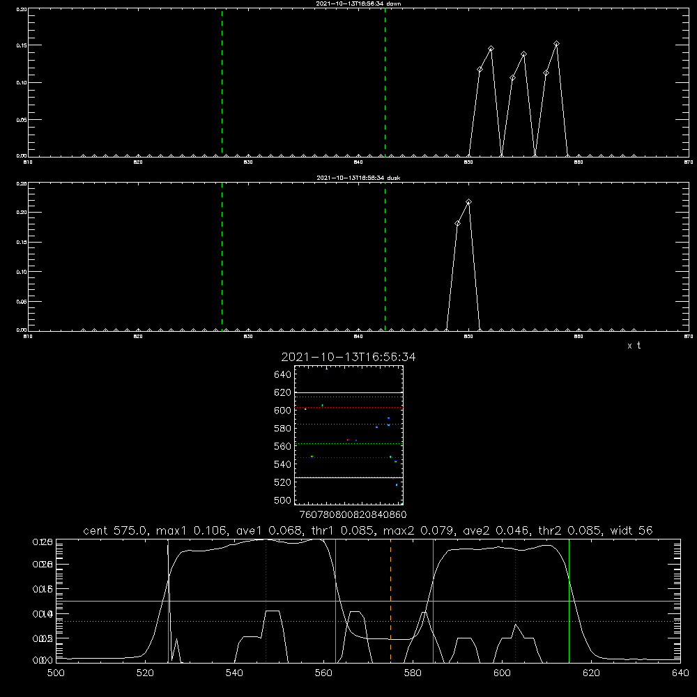Screen dimensions: 697x697
Task: Click the green vertical line near 615
Action: [x=569, y=600]
